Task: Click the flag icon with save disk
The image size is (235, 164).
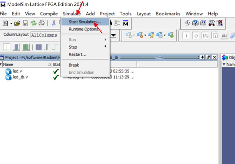Action: point(160,35)
